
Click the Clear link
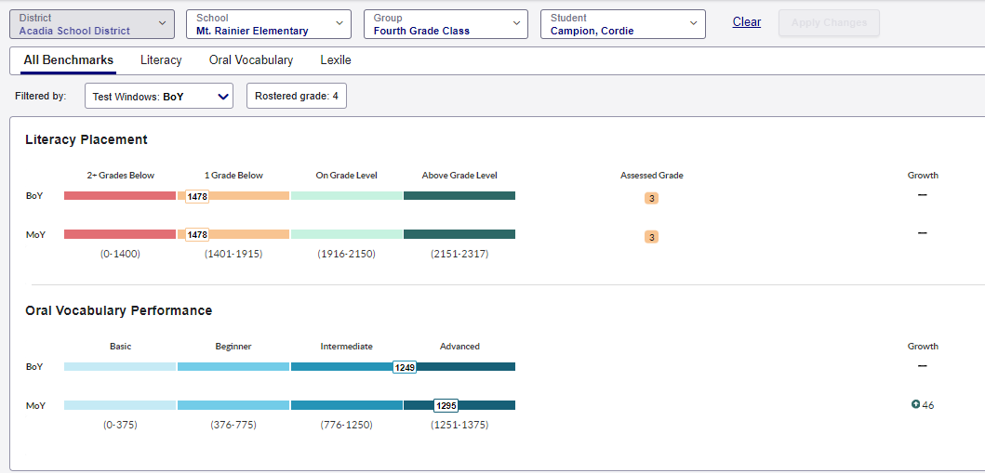746,22
